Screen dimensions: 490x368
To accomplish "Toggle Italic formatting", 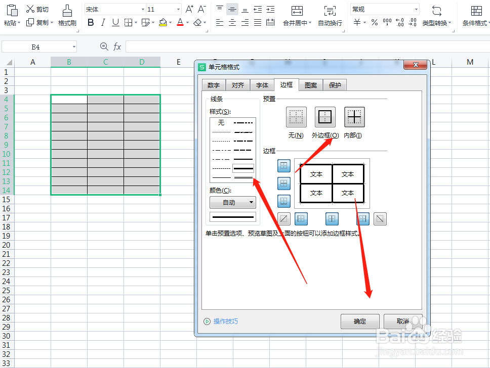I will [103, 22].
